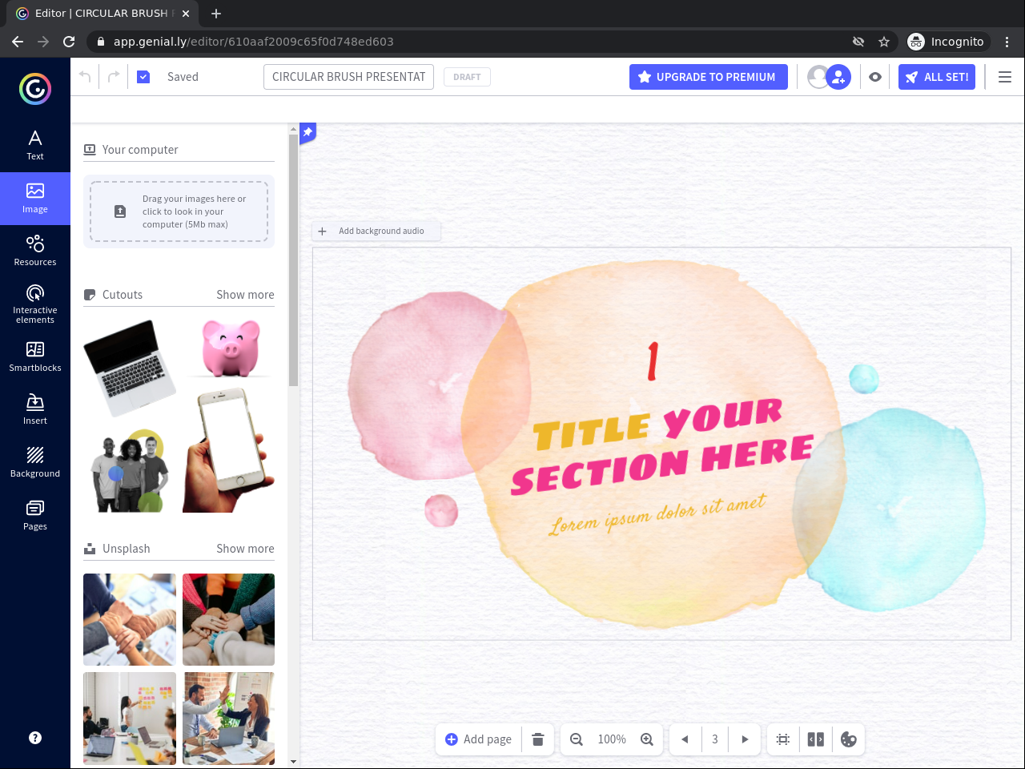Open the Background panel
1025x769 pixels.
coord(35,463)
